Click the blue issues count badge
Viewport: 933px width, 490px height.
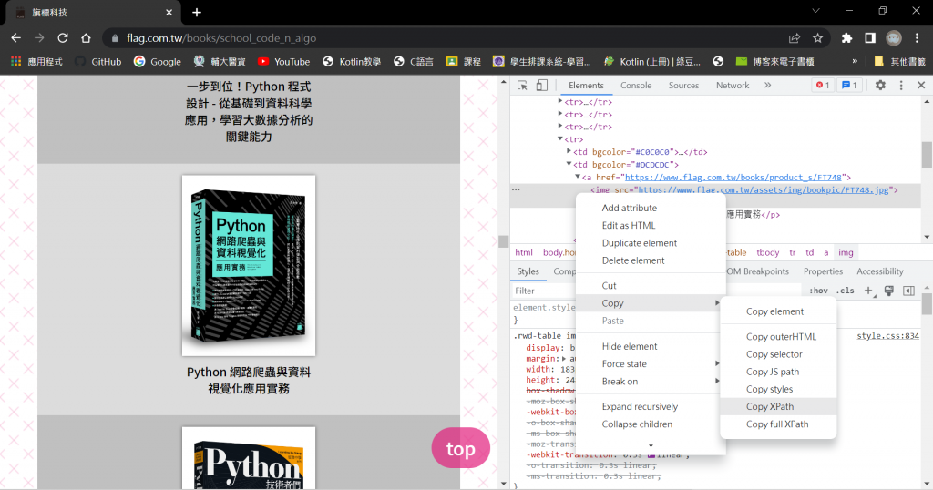[x=849, y=86]
